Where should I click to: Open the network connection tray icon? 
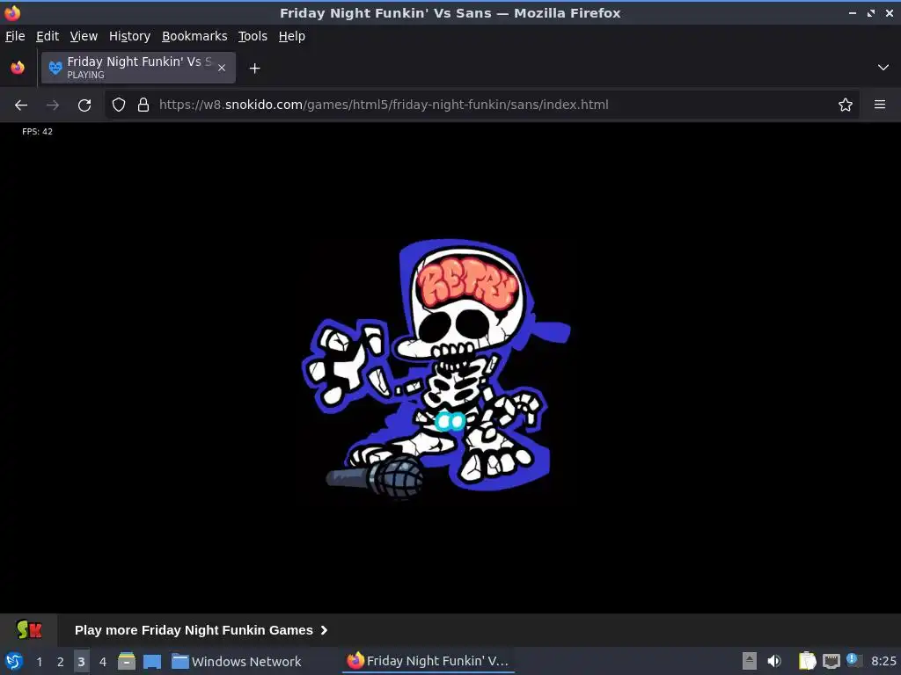[x=831, y=661]
